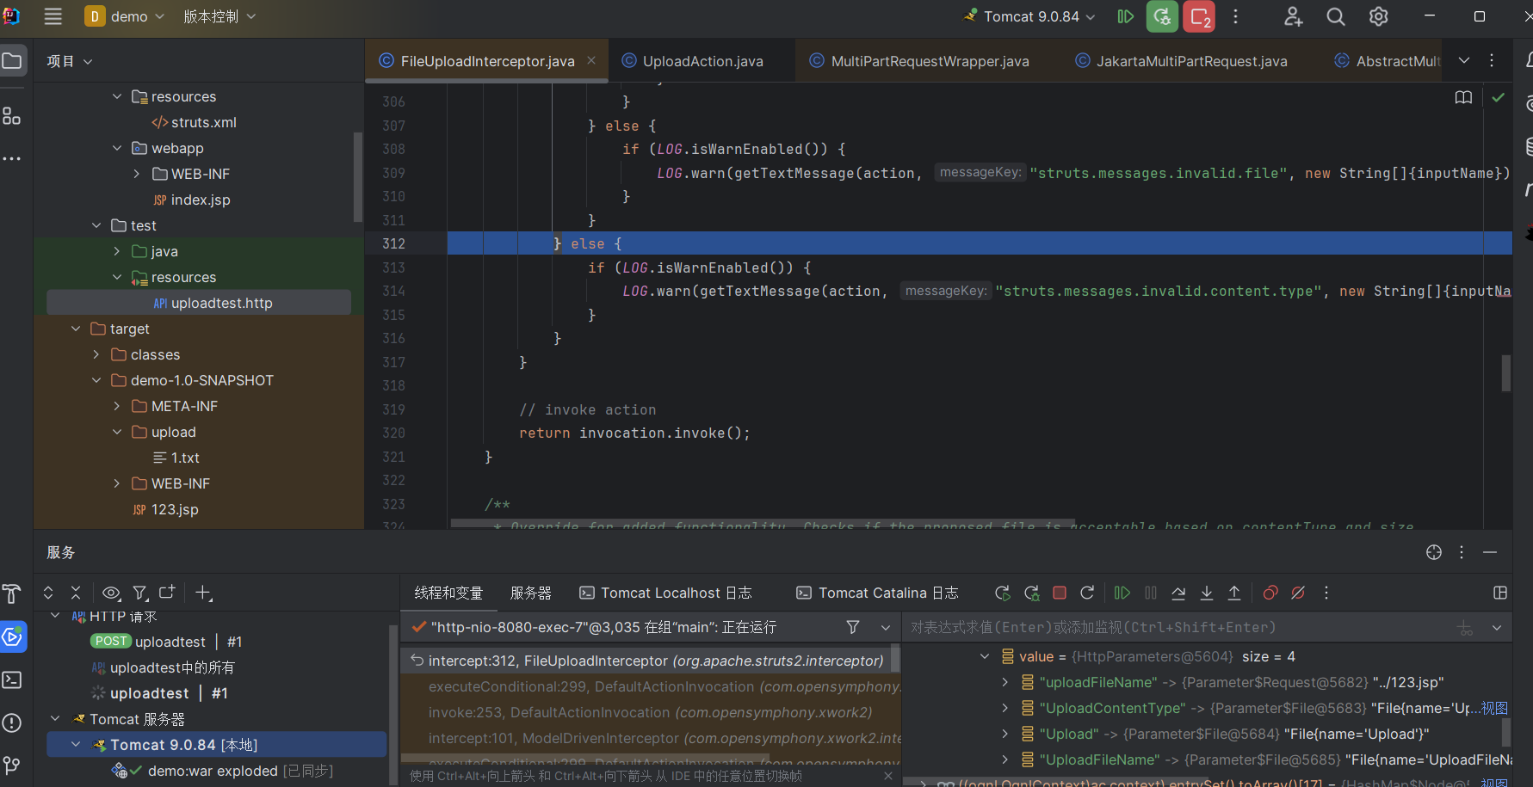
Task: Select executeConditional:299 stack frame
Action: [x=652, y=686]
